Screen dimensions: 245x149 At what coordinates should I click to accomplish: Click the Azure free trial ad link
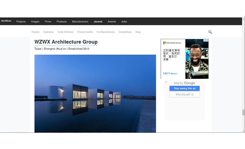tap(170, 73)
